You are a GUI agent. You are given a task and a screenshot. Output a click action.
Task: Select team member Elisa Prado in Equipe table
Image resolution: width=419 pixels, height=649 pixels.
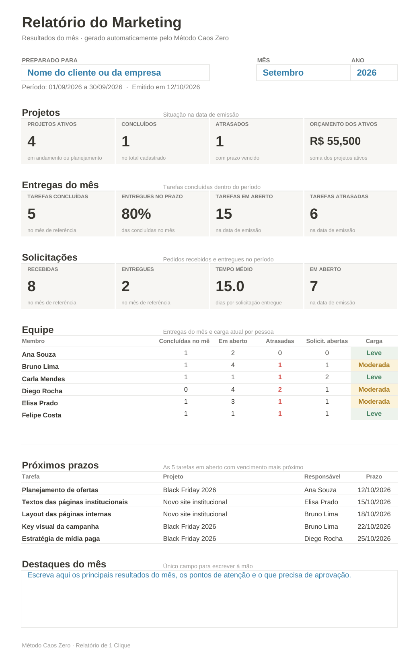[x=40, y=403]
